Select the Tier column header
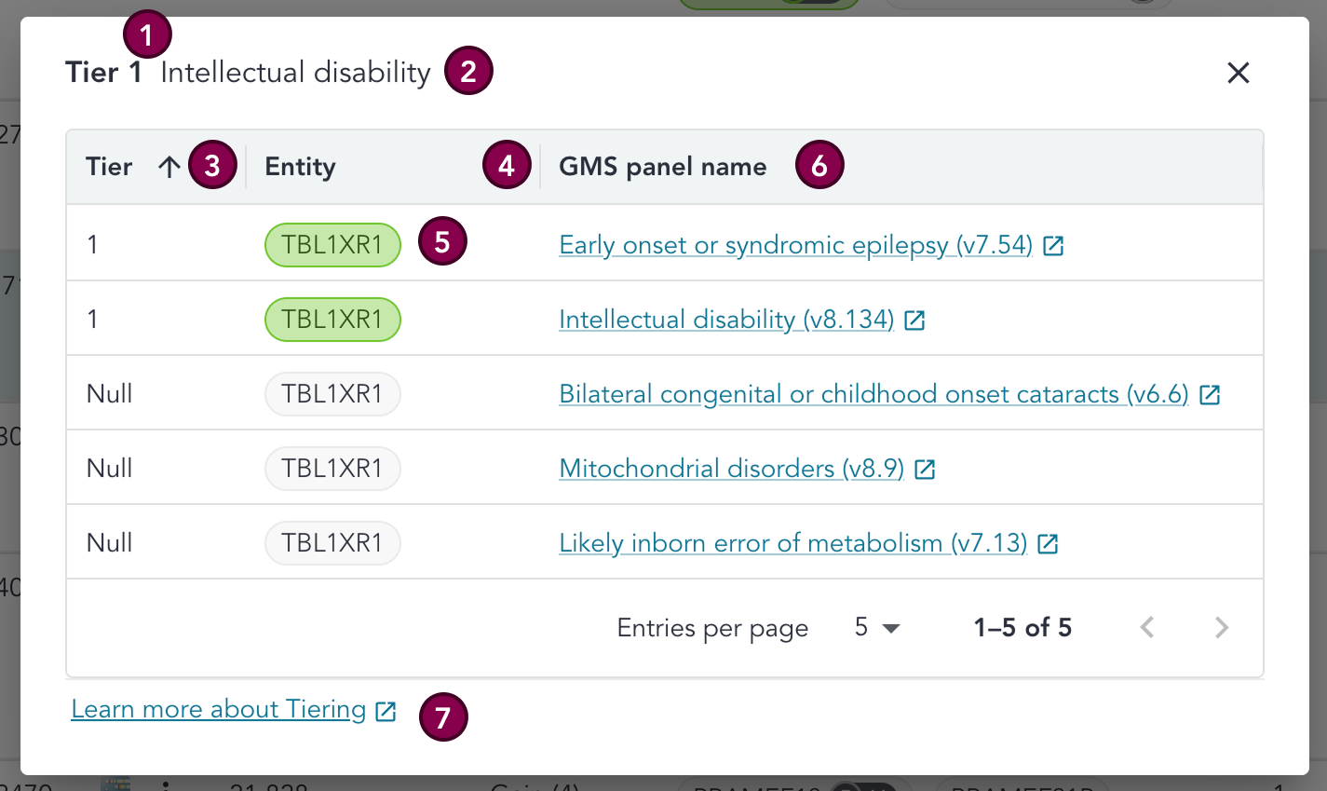The width and height of the screenshot is (1327, 791). (108, 166)
